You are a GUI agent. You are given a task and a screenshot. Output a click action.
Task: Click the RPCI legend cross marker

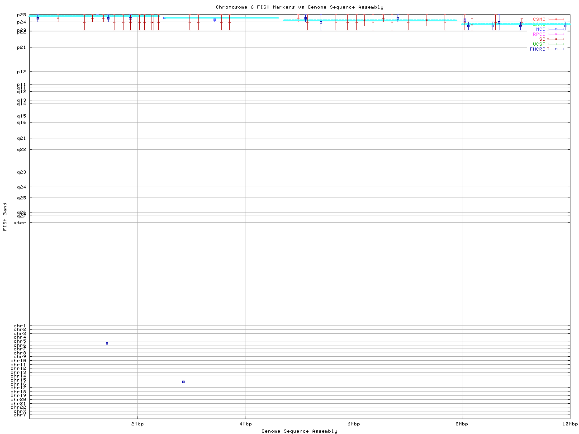coord(556,34)
